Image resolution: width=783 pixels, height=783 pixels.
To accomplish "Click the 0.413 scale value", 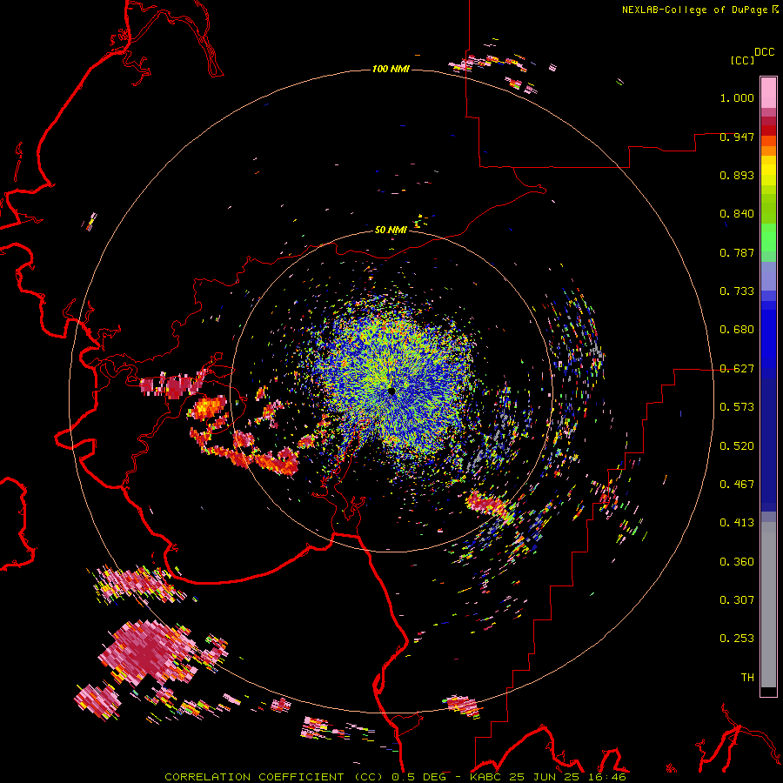I will click(x=737, y=523).
